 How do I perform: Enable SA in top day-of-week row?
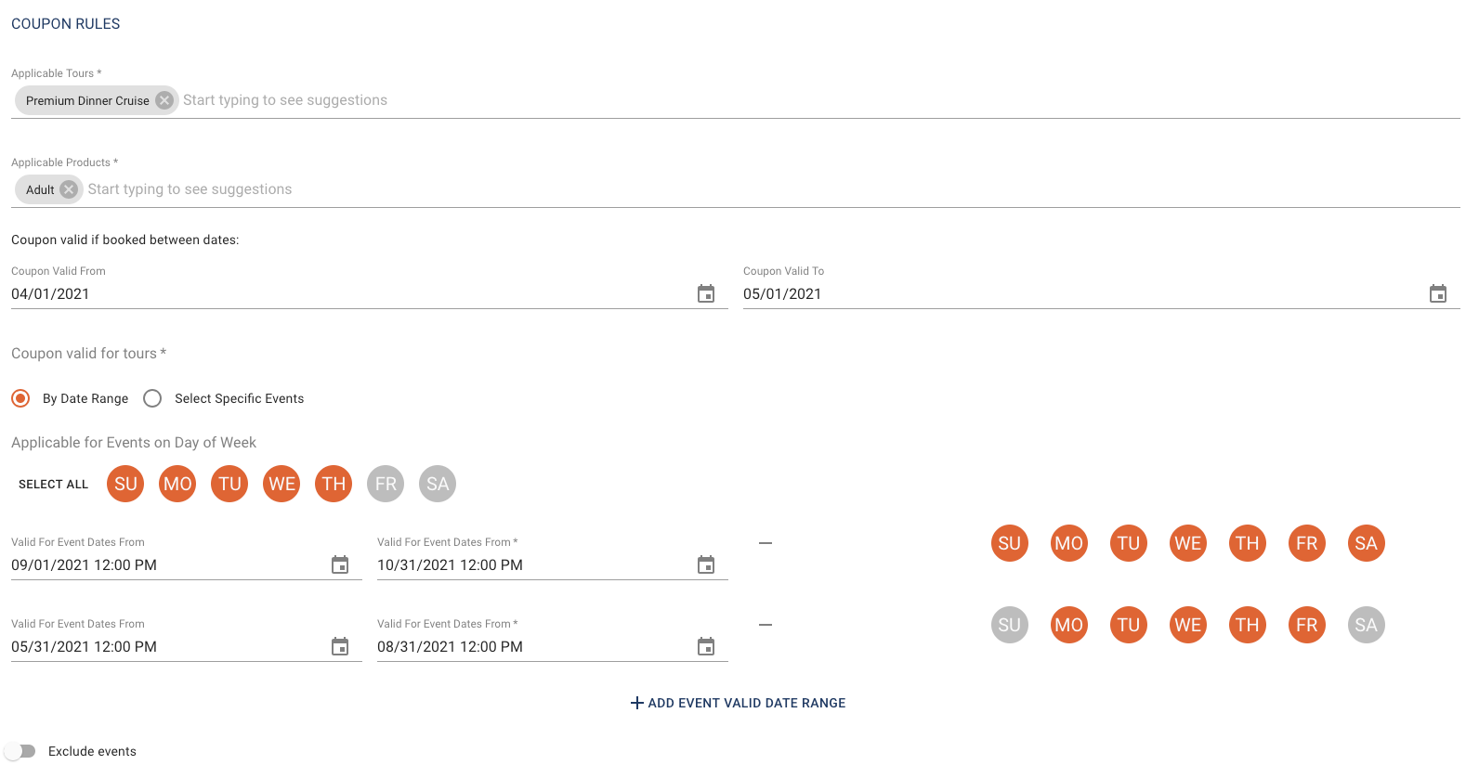(x=438, y=484)
